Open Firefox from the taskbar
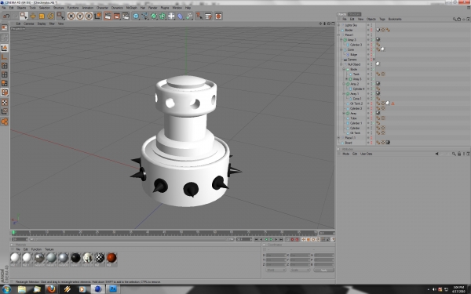 pos(51,289)
